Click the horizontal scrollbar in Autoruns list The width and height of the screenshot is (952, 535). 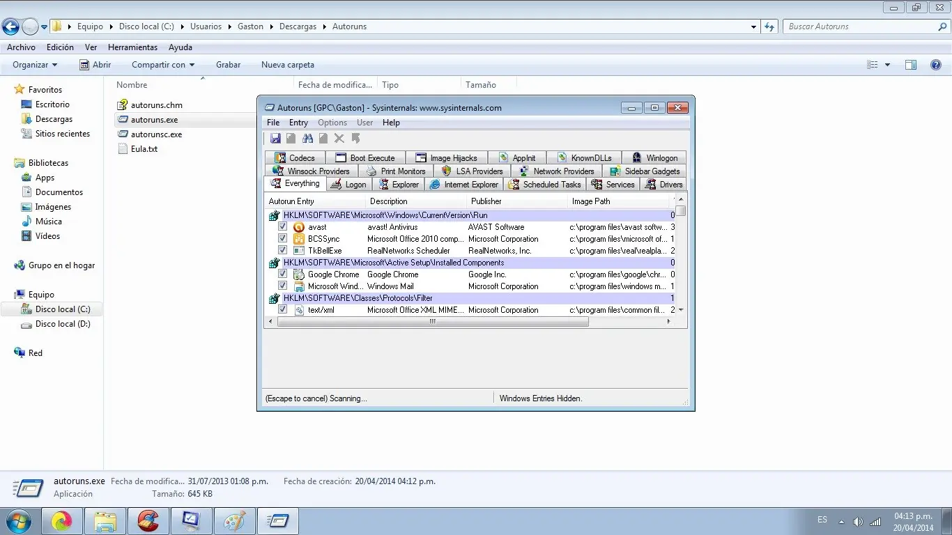pyautogui.click(x=433, y=322)
